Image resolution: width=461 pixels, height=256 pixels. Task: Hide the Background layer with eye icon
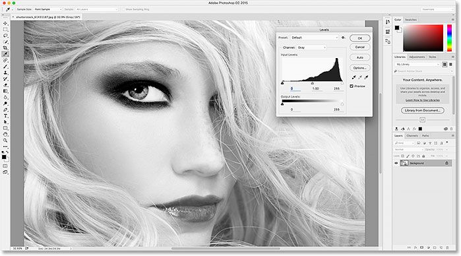pyautogui.click(x=396, y=163)
